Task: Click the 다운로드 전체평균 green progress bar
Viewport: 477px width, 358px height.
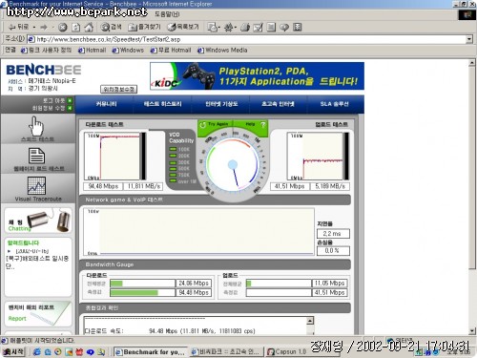Action: click(x=142, y=284)
